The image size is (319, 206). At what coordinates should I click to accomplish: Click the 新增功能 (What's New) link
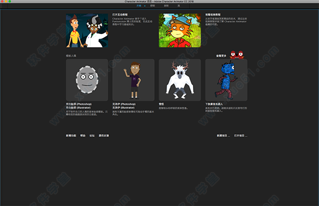pyautogui.click(x=71, y=135)
